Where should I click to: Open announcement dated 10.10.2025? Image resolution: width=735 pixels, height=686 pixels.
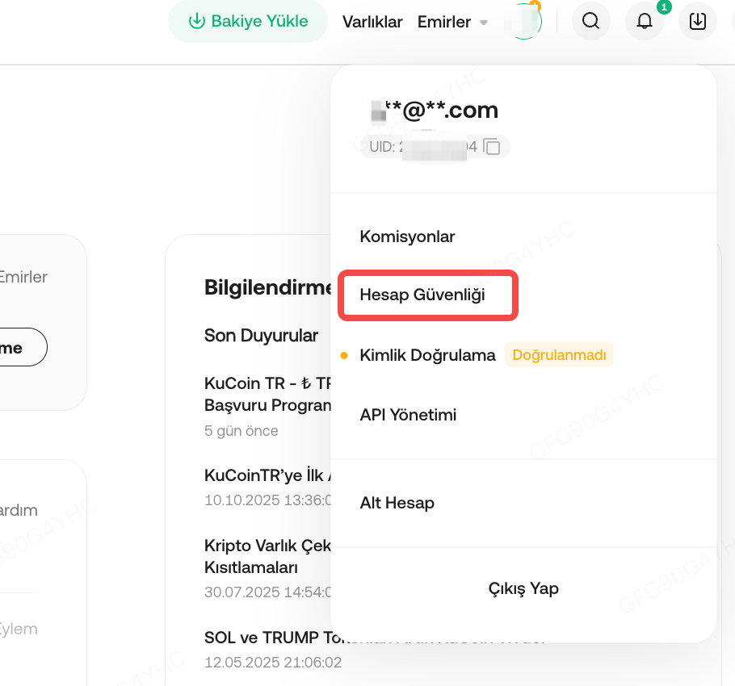(267, 475)
